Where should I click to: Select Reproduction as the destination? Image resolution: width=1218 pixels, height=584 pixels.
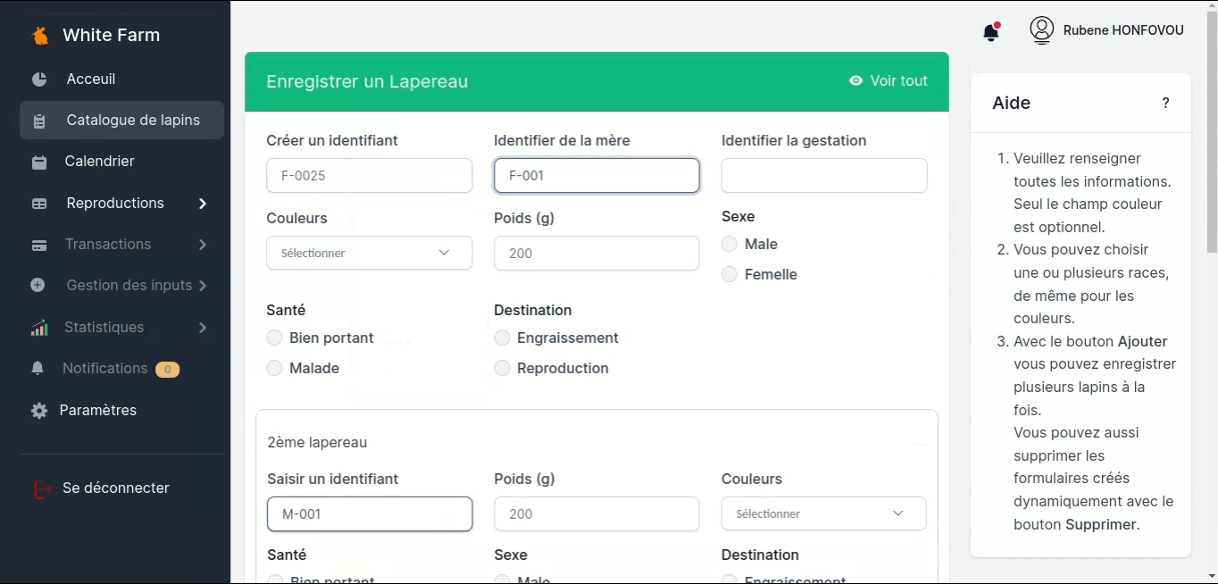502,368
